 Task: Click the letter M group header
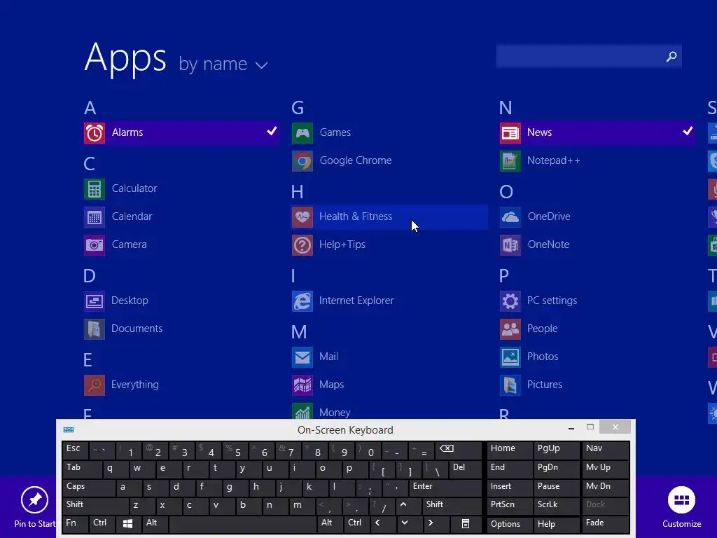(x=299, y=332)
